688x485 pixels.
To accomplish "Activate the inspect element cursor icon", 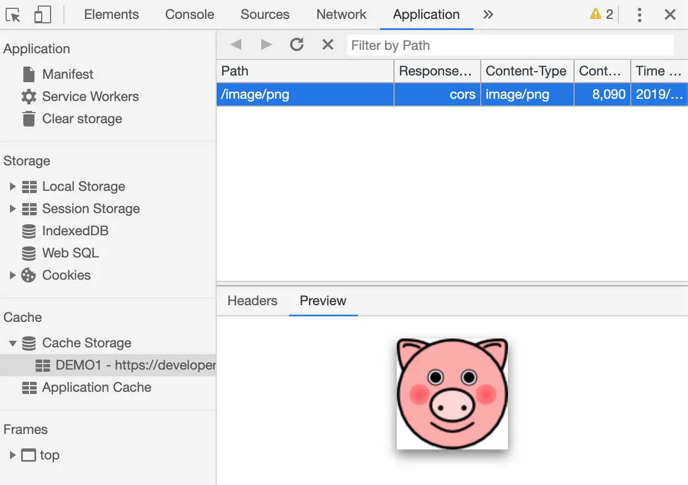I will pos(14,15).
